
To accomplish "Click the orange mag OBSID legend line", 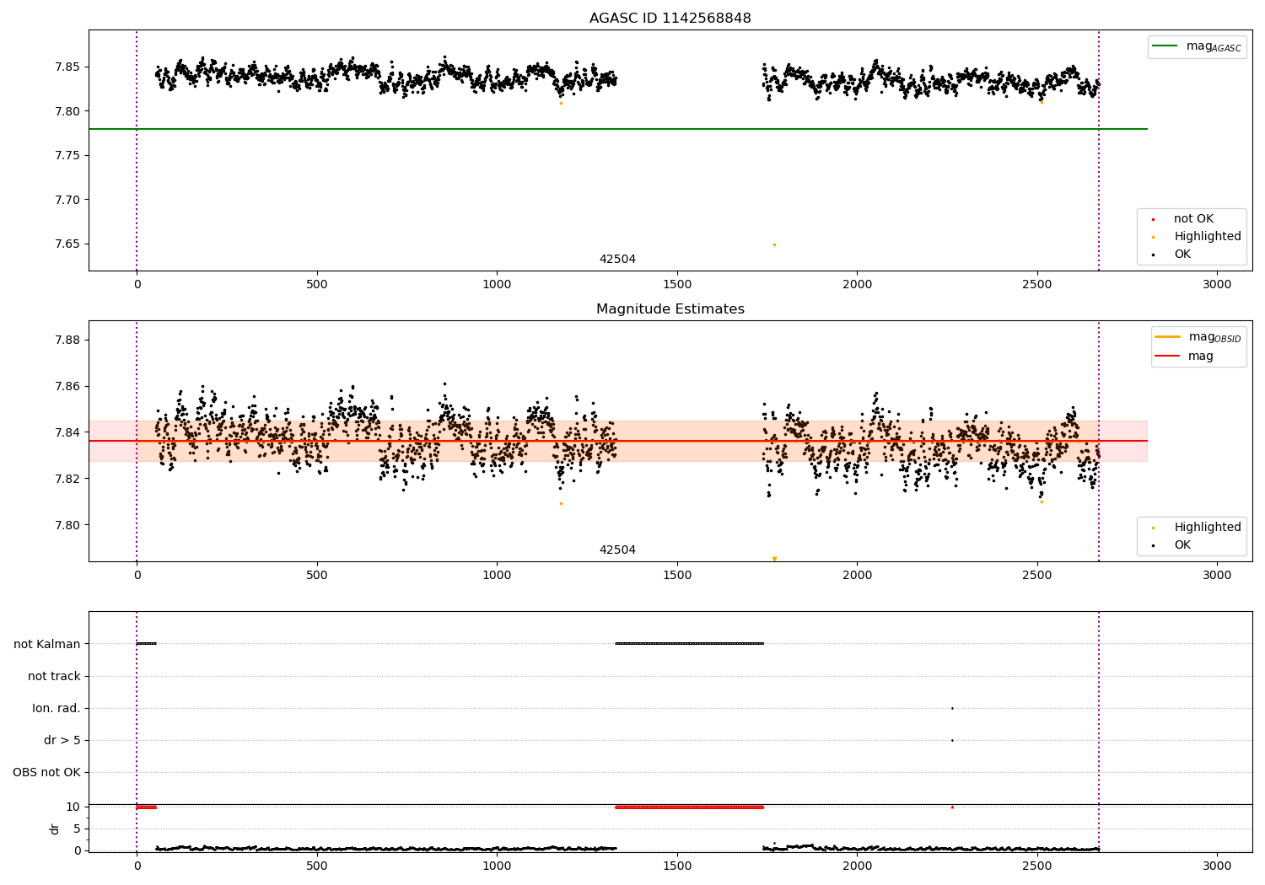I will (1167, 337).
